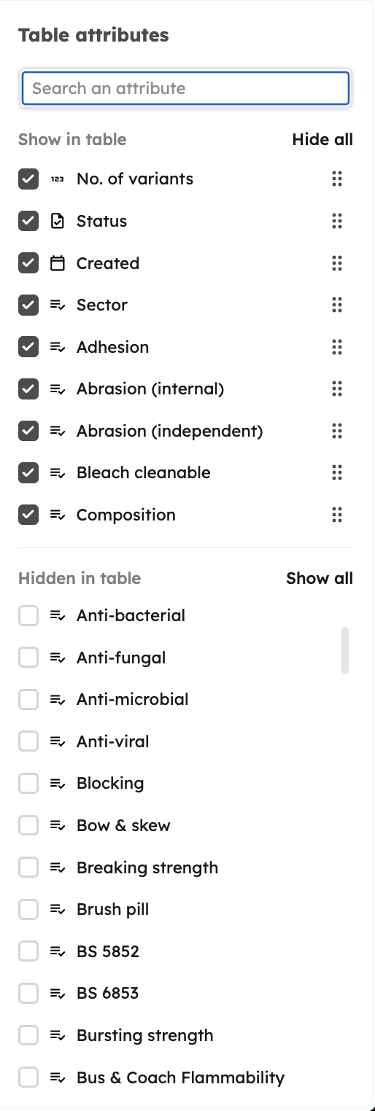Tick the BS 5852 checkbox
375x1111 pixels.
[x=28, y=951]
